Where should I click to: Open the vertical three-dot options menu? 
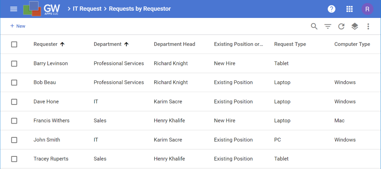pos(368,26)
